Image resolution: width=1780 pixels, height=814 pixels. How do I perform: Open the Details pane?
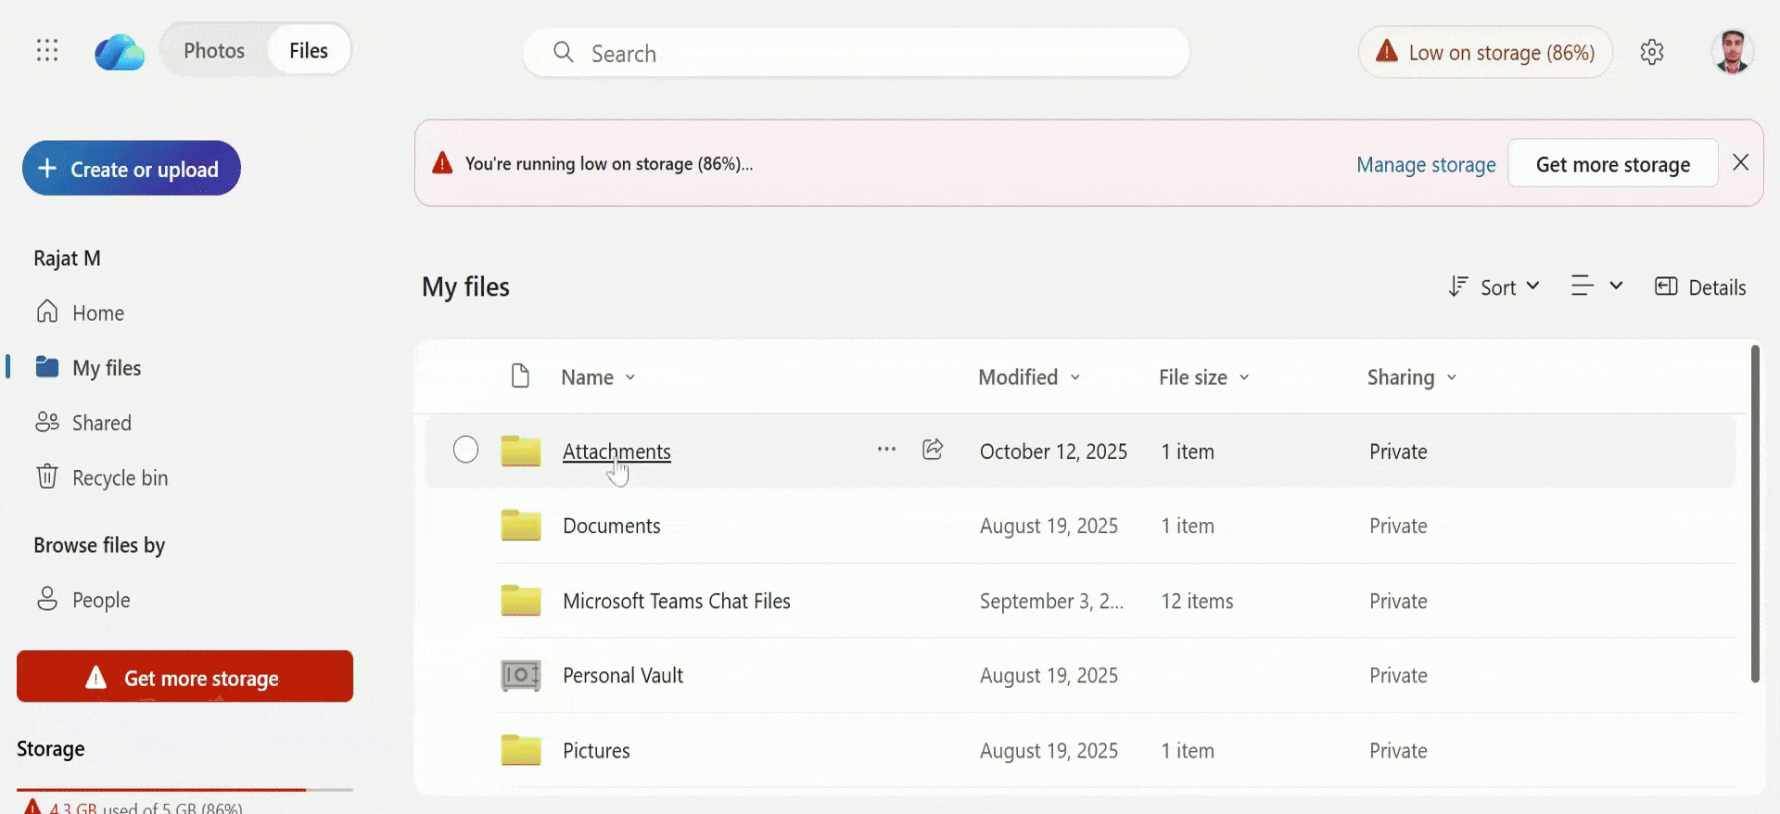click(1700, 287)
